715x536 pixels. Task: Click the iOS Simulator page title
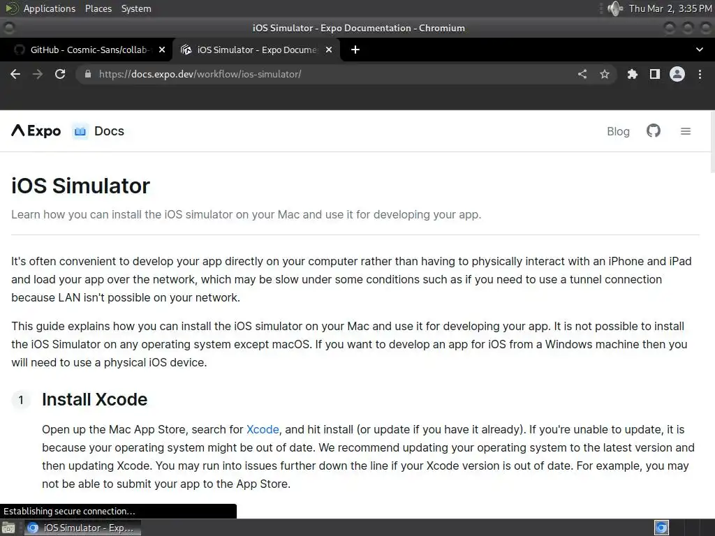81,186
